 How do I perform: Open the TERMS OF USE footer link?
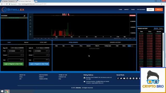point(63,75)
